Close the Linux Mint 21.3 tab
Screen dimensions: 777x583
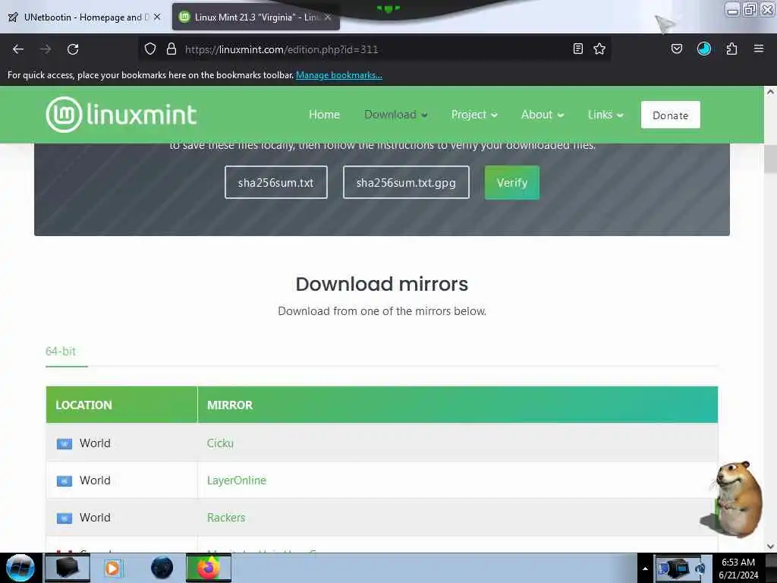coord(328,17)
